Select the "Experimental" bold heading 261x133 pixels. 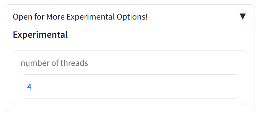point(40,34)
